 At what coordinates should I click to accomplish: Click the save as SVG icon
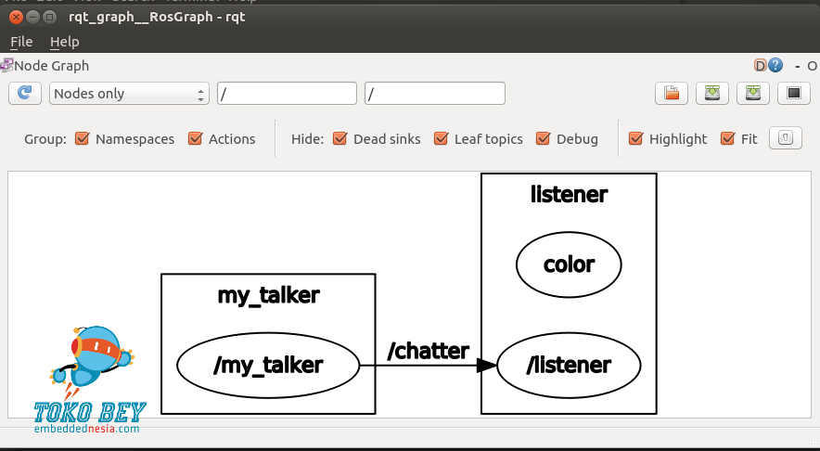click(x=752, y=94)
